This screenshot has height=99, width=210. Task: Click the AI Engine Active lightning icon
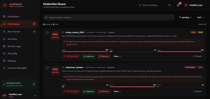coord(34,84)
